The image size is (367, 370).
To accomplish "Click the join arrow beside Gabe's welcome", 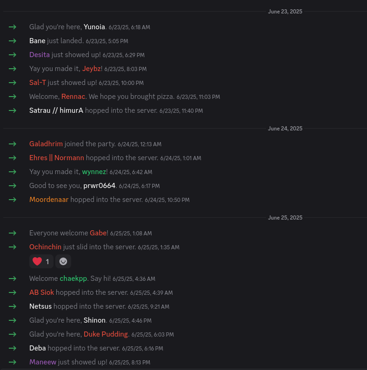I will [13, 233].
